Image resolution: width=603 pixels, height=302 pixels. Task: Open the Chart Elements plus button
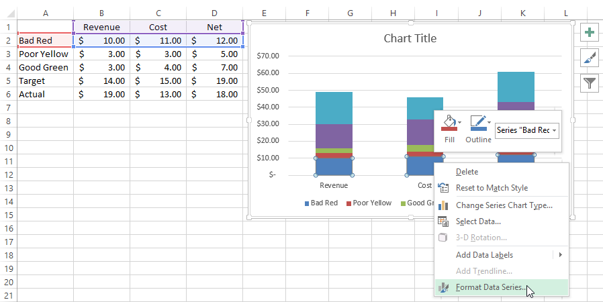[589, 32]
